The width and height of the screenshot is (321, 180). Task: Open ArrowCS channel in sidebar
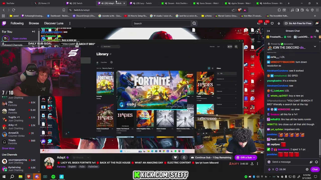click(x=19, y=134)
